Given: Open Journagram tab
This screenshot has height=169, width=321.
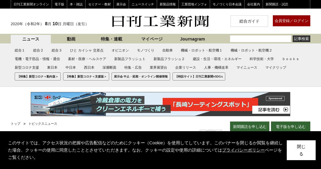Looking at the screenshot, I should (192, 39).
